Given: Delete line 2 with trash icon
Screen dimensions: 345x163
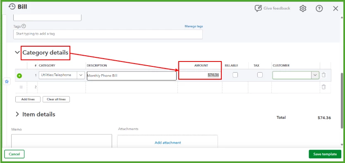Looking at the screenshot, I should pyautogui.click(x=323, y=87).
